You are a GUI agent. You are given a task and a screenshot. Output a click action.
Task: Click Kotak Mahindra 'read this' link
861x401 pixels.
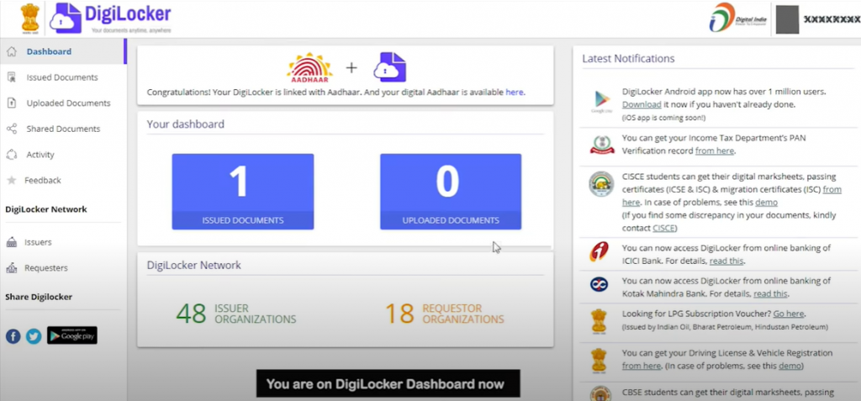(770, 294)
